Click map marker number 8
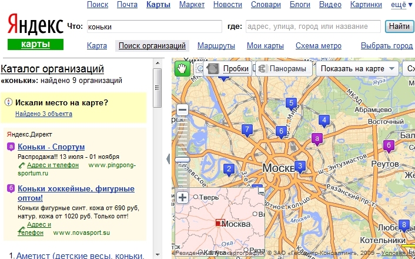Screen dimensions: 415x259 tap(404, 225)
